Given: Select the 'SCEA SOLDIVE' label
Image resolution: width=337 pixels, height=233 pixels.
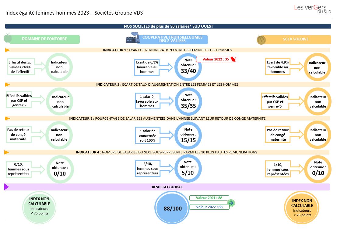Looking at the screenshot, I should [296, 39].
